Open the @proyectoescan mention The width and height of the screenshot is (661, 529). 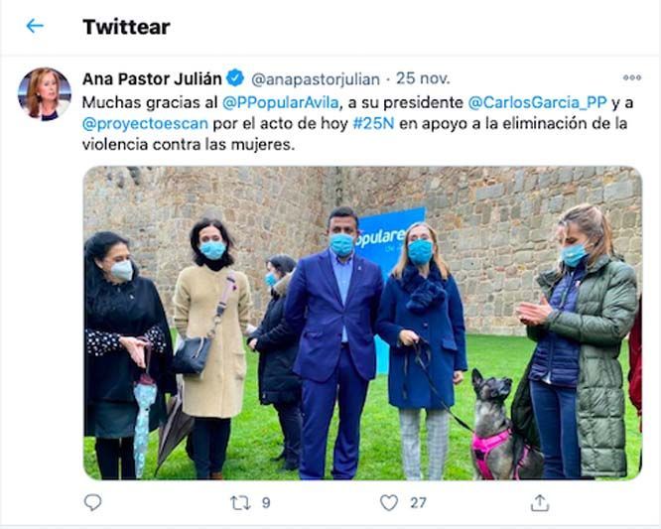click(145, 124)
